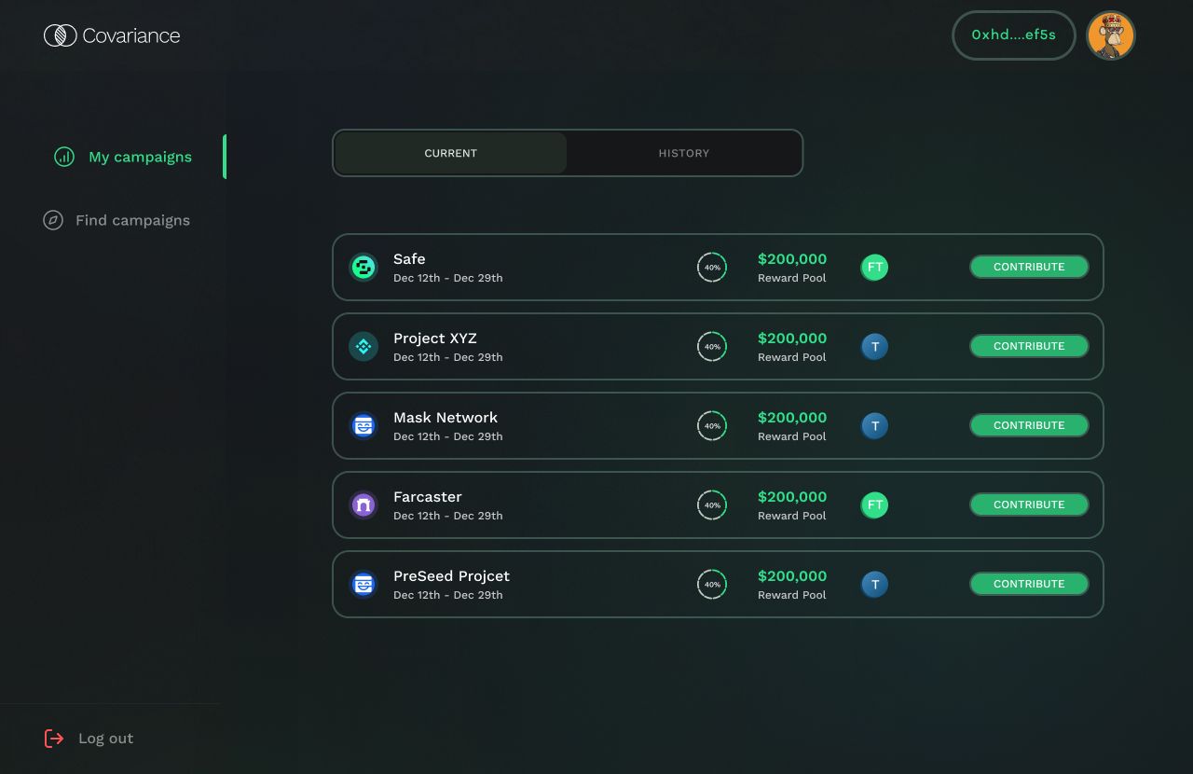Screen dimensions: 1193x774
Task: Click the Project XYZ logo icon
Action: pos(363,346)
